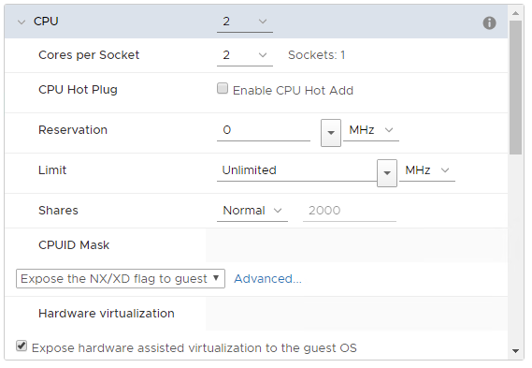Uncheck Expose hardware assisted virtualization checkbox
This screenshot has width=532, height=368.
tap(22, 346)
